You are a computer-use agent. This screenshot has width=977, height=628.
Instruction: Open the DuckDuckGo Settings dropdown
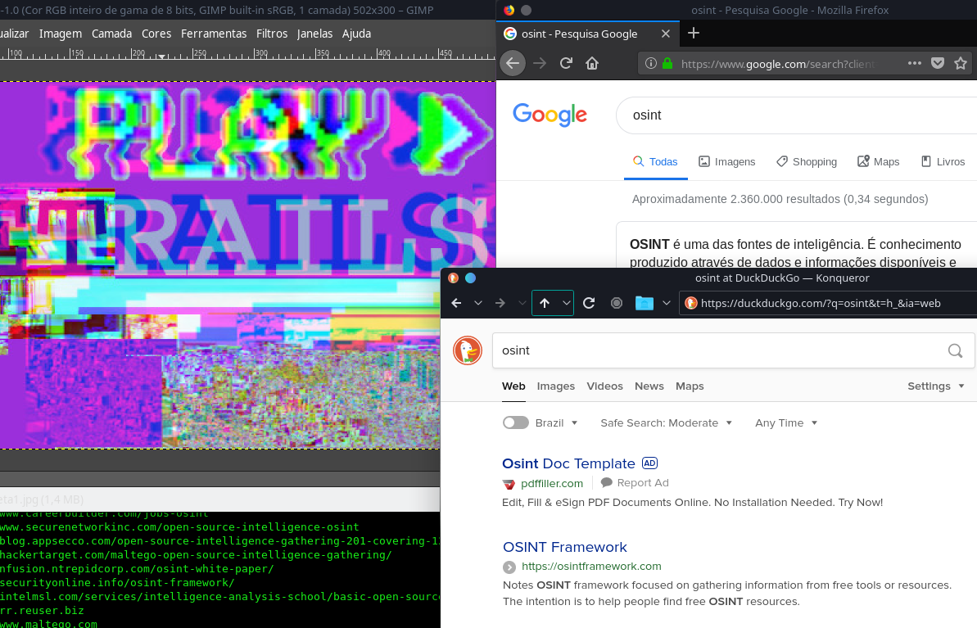(x=936, y=386)
